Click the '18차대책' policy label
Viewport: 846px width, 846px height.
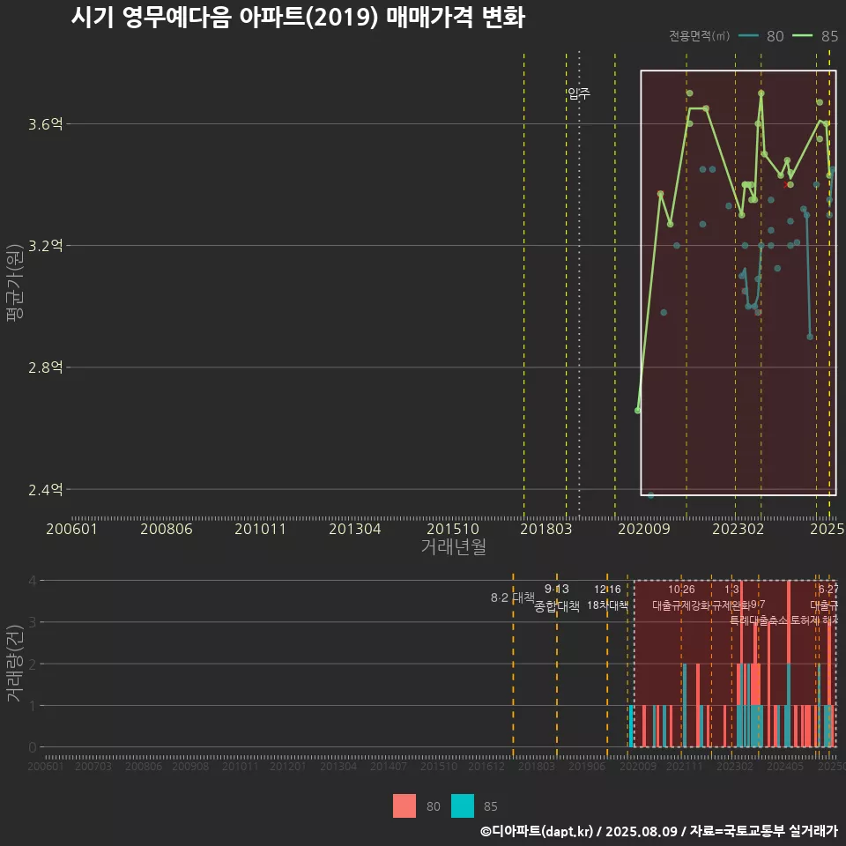click(x=607, y=605)
